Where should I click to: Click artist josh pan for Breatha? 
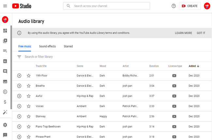[x=127, y=86]
